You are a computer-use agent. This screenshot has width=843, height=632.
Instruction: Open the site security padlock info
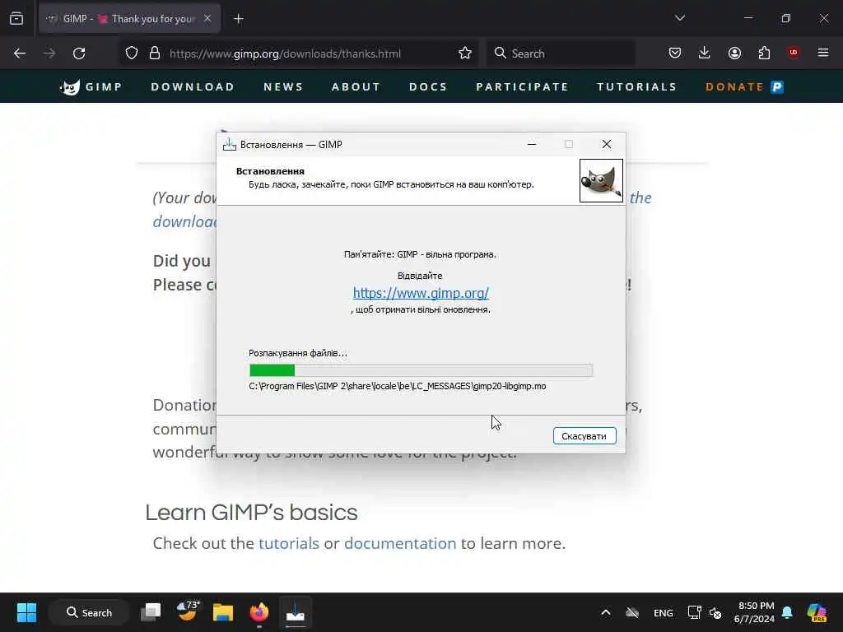155,53
